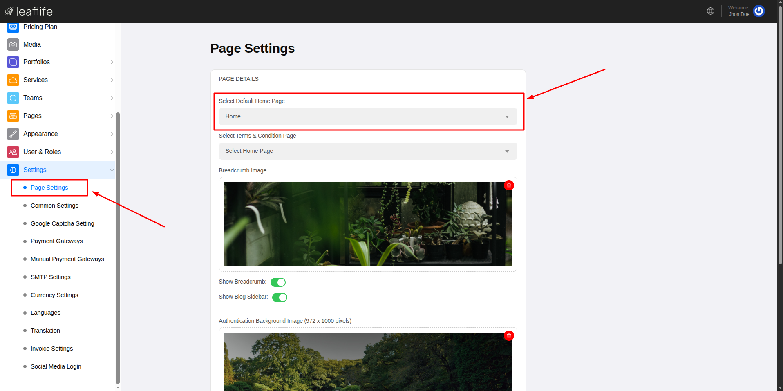Open the language globe icon
Screen dimensions: 783x391
pyautogui.click(x=711, y=11)
